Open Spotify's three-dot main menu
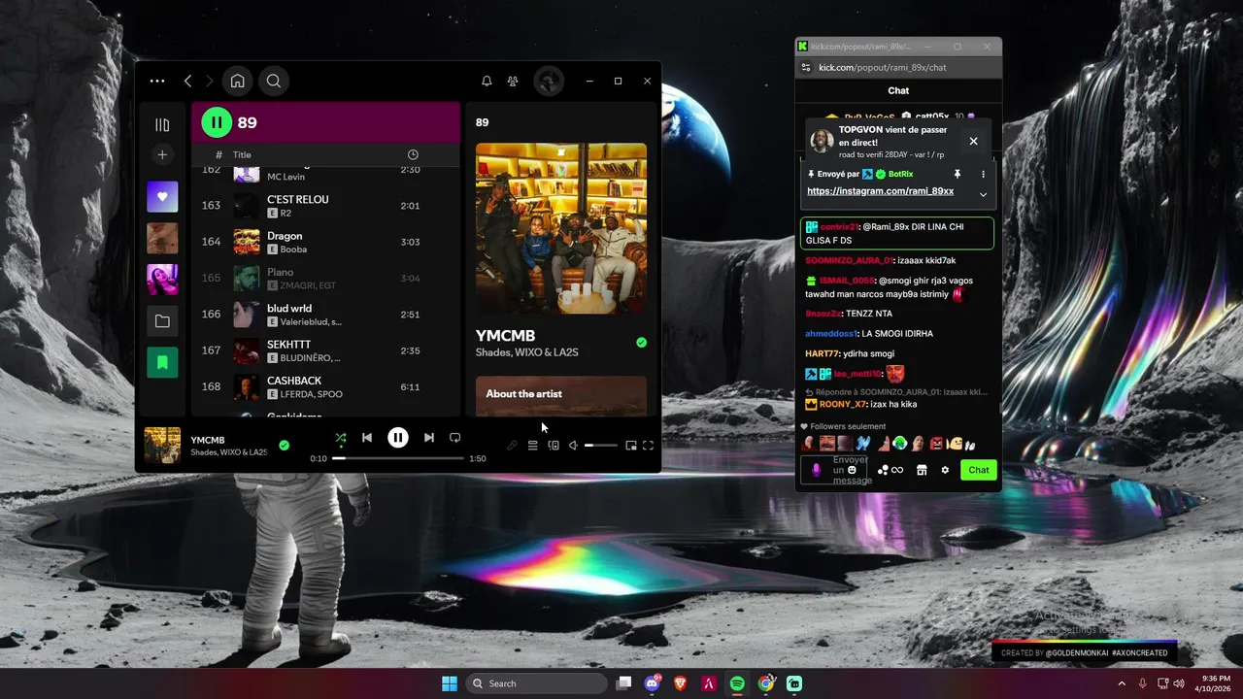The height and width of the screenshot is (699, 1243). click(x=157, y=82)
